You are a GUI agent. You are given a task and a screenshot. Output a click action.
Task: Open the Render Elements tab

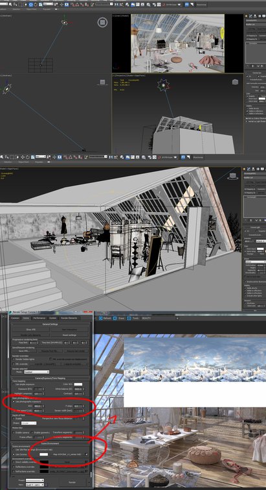(69, 318)
